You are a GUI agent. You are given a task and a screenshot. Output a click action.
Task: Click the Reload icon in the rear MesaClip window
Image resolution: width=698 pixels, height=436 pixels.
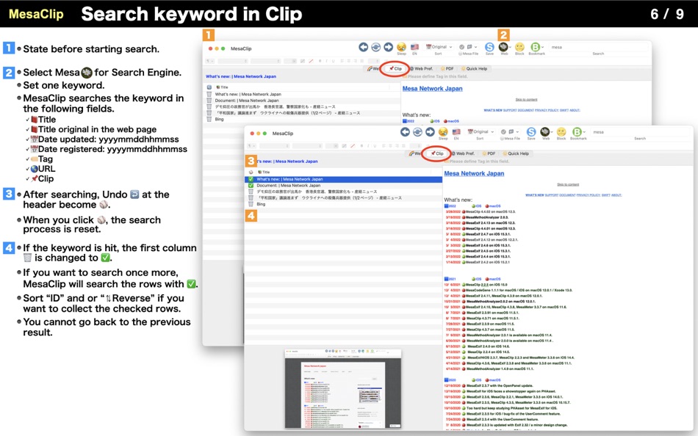click(375, 47)
